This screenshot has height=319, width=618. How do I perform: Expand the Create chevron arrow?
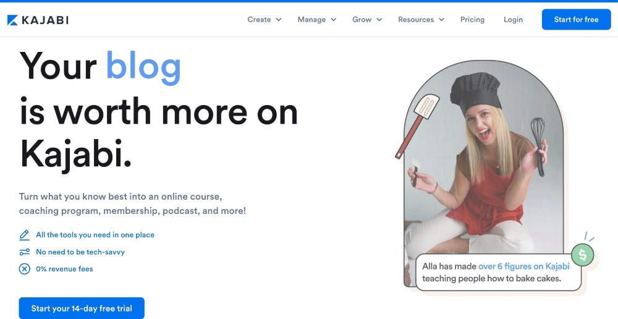pos(279,20)
